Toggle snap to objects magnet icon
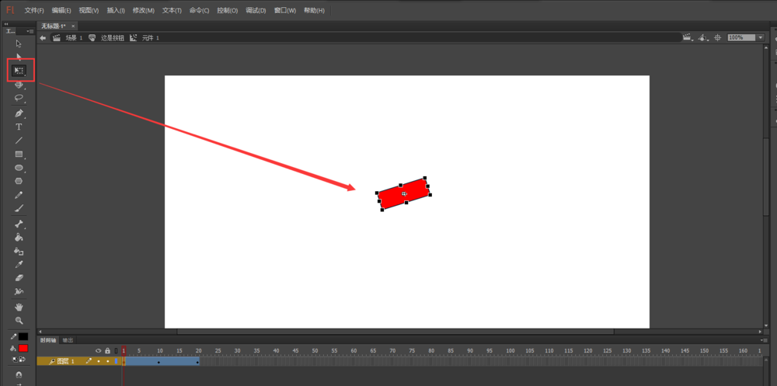The width and height of the screenshot is (777, 386). click(x=19, y=374)
